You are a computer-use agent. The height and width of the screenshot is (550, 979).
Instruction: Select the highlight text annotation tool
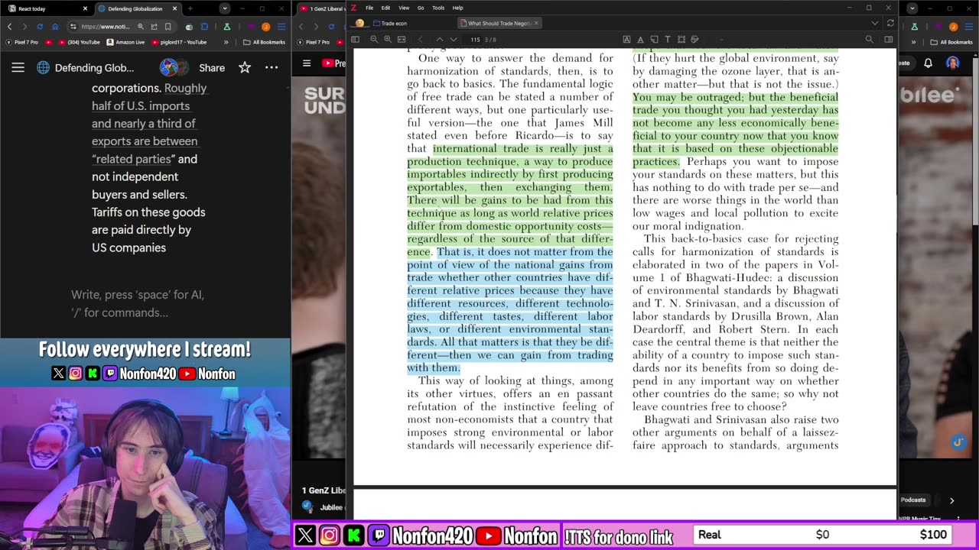point(626,39)
